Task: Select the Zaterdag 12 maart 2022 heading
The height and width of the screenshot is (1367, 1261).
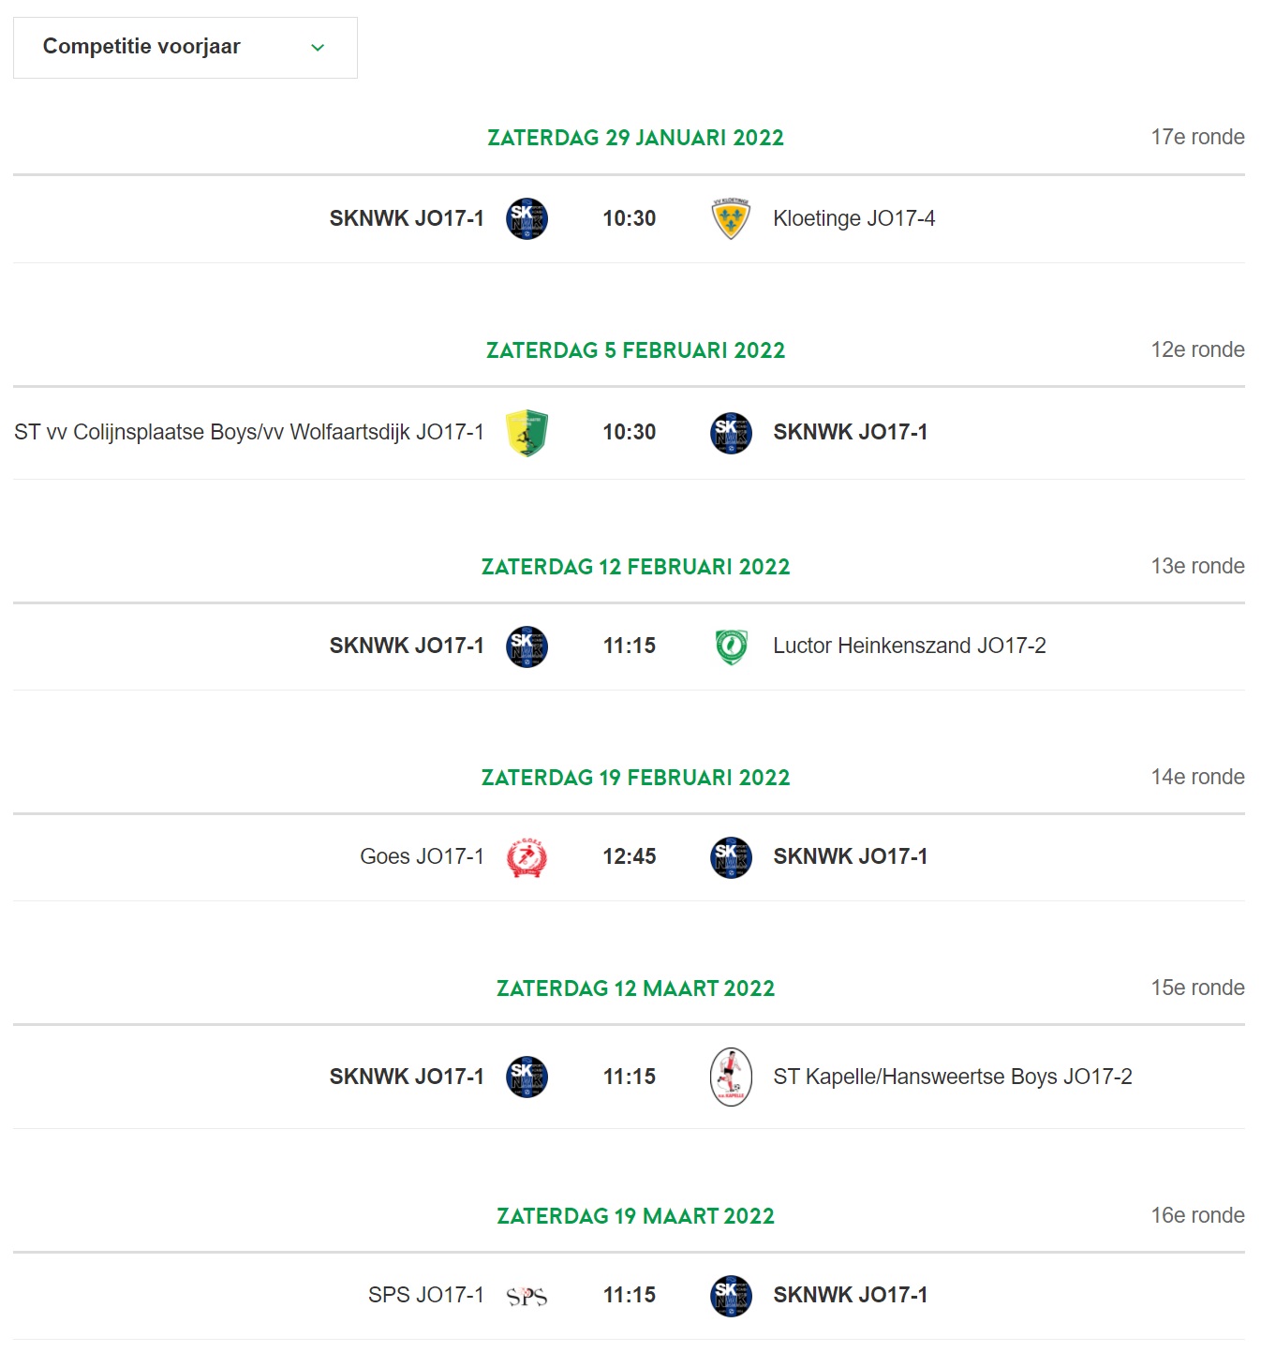Action: (x=635, y=988)
